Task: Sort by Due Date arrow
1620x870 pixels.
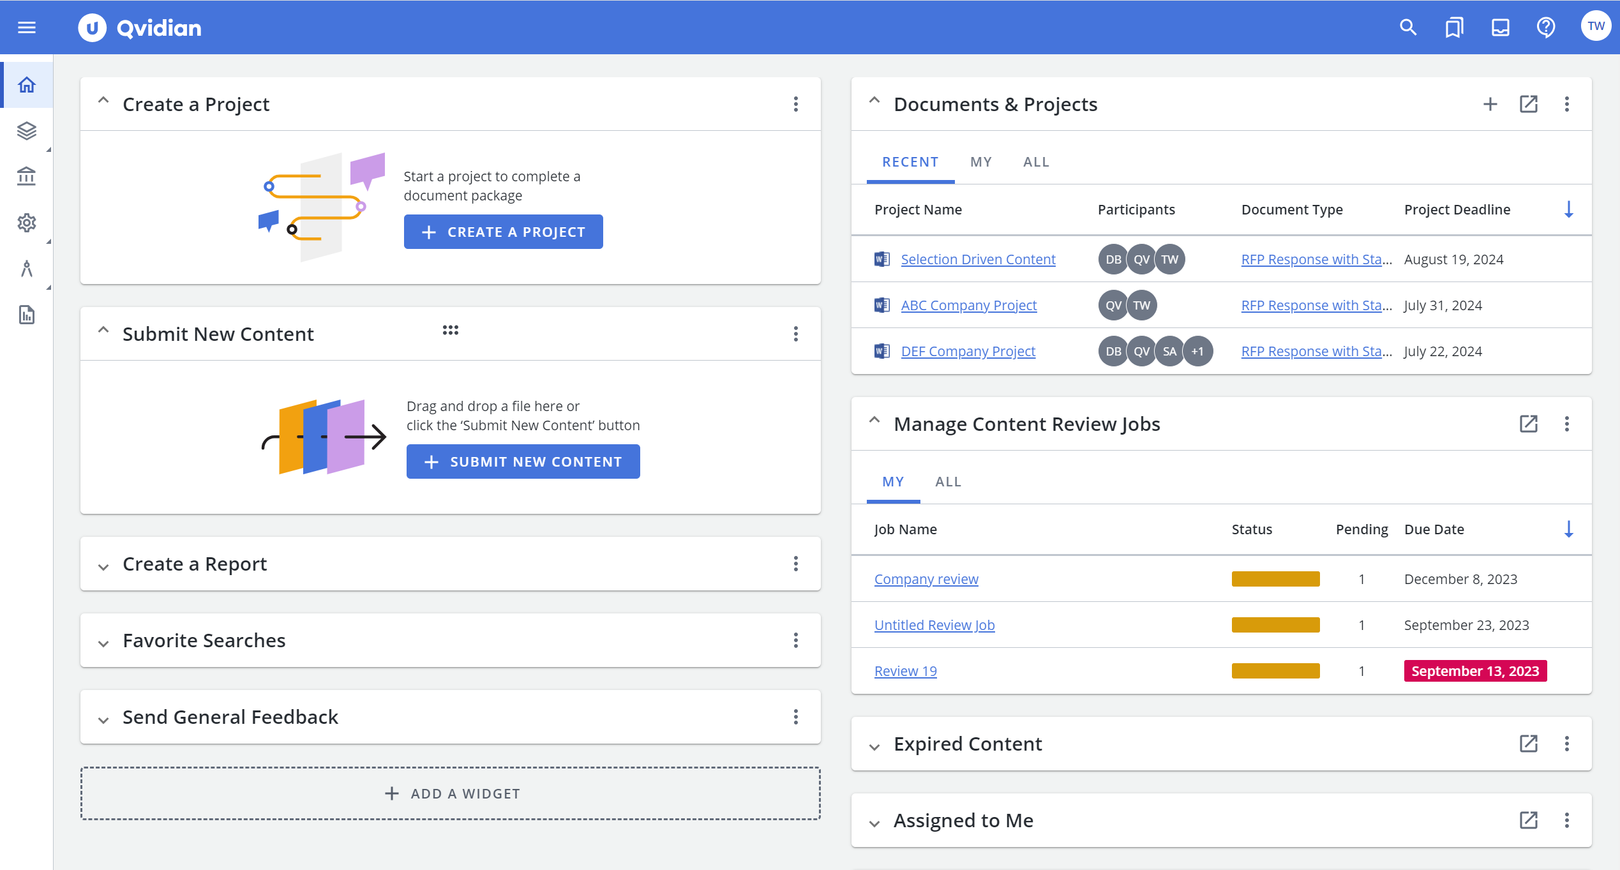Action: [x=1569, y=529]
